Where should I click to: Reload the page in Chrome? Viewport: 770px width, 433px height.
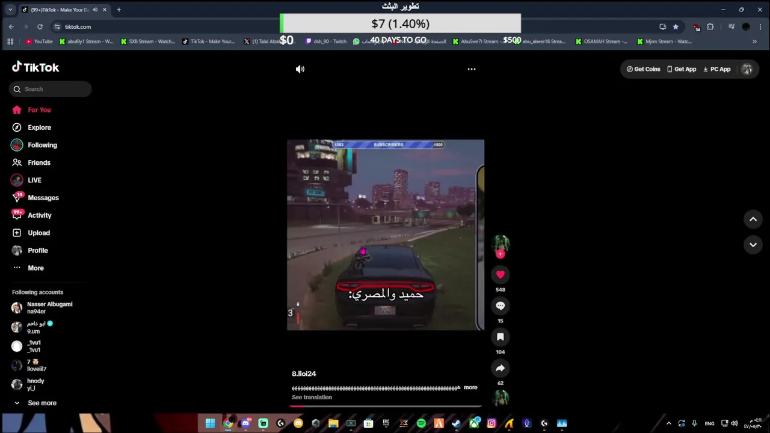pos(40,26)
